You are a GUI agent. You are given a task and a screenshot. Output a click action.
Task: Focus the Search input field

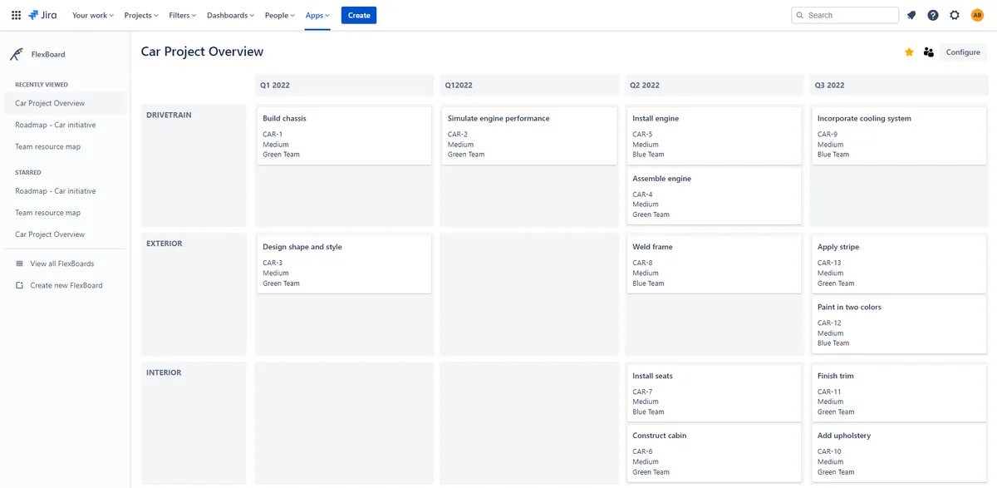(845, 15)
